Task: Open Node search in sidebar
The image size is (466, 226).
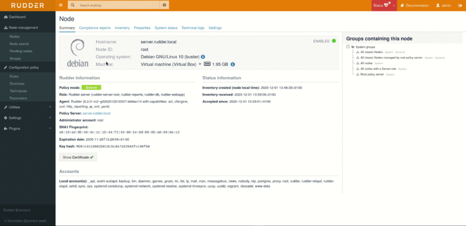Action: tap(19, 44)
